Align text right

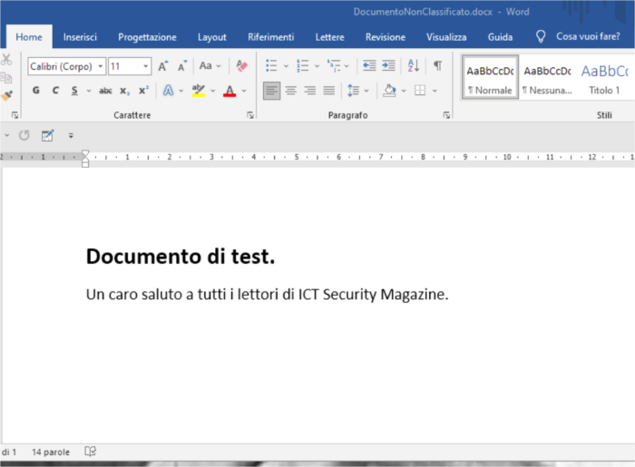[x=310, y=91]
